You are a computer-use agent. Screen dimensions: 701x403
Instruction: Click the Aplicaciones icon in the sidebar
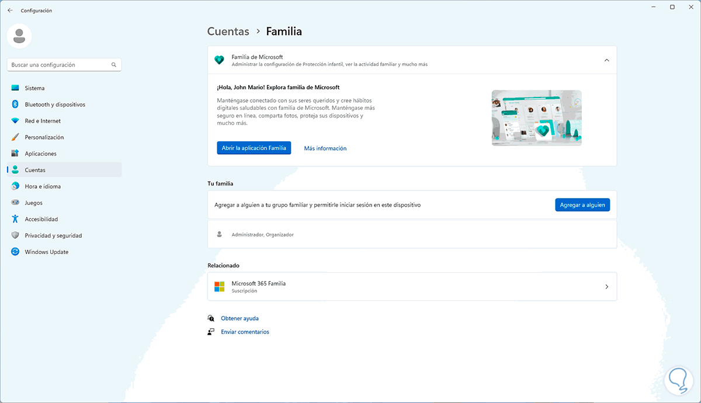pyautogui.click(x=15, y=154)
